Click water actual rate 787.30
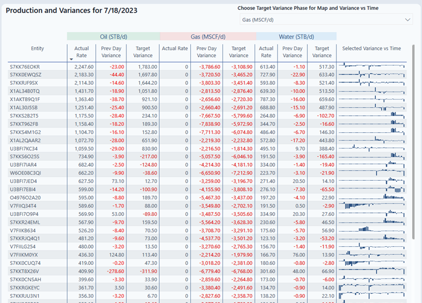Viewport: 422px width, 303px height. 267,99
